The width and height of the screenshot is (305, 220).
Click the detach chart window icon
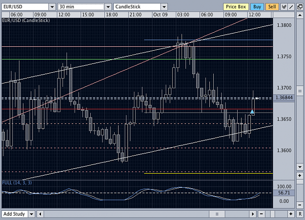(300, 7)
